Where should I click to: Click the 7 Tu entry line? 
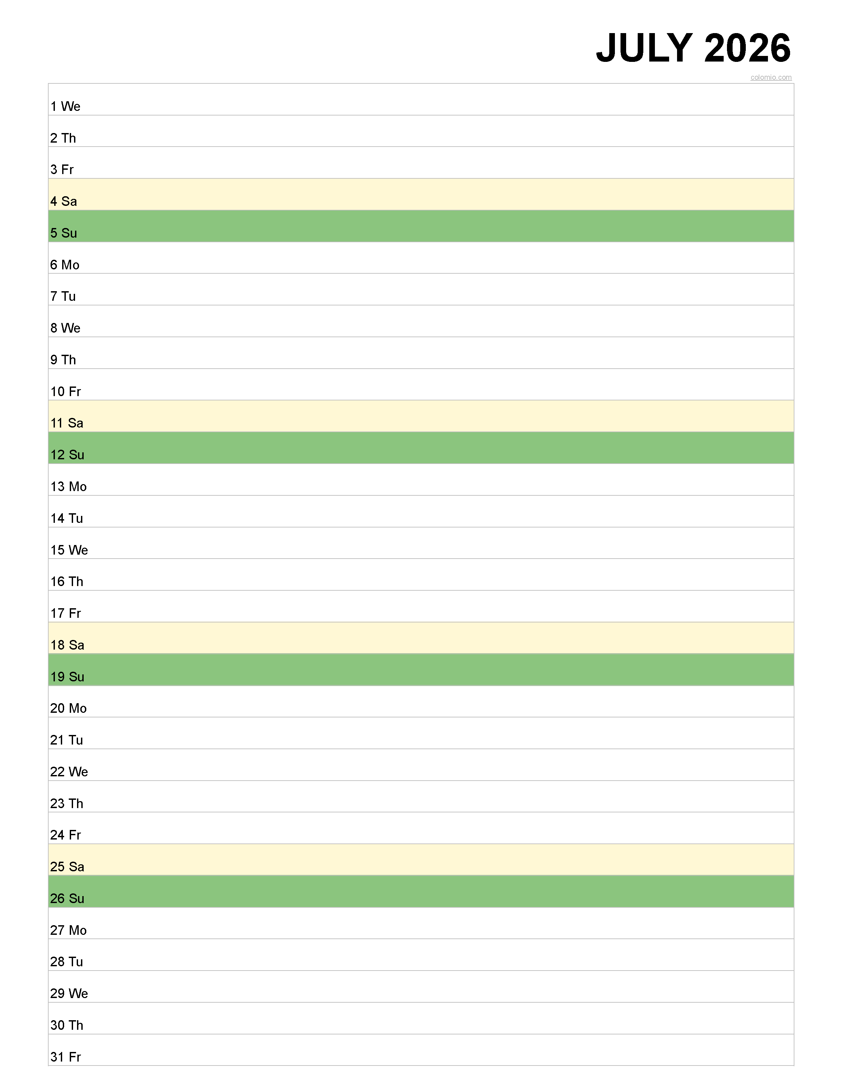point(421,290)
